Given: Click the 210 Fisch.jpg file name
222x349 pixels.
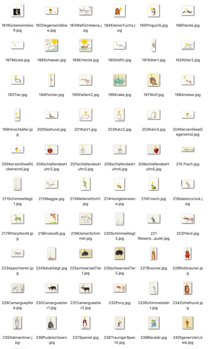Looking at the screenshot, I should click(188, 164).
